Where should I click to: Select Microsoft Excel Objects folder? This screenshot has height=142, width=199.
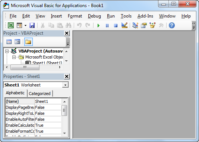coord(44,57)
